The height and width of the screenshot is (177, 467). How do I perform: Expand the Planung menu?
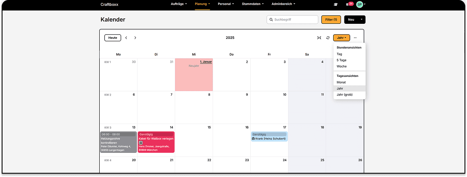point(203,4)
